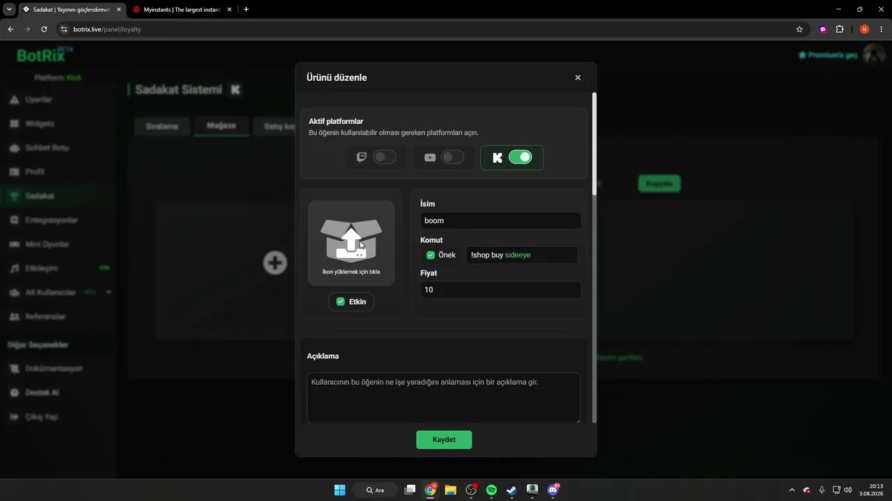This screenshot has height=501, width=892.
Task: Click the icon upload box
Action: point(351,244)
